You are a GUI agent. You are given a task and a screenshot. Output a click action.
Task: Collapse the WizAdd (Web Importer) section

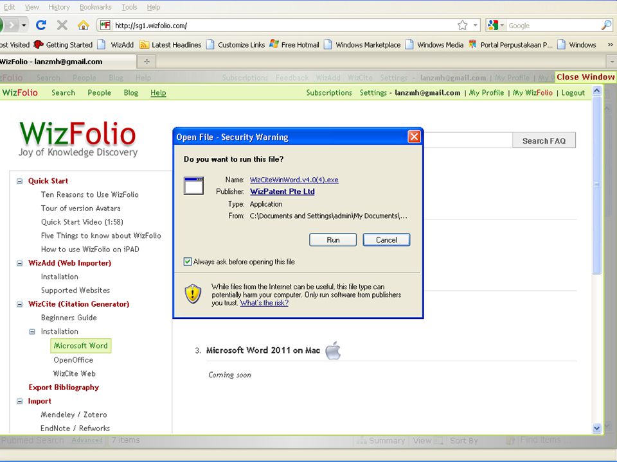click(19, 263)
